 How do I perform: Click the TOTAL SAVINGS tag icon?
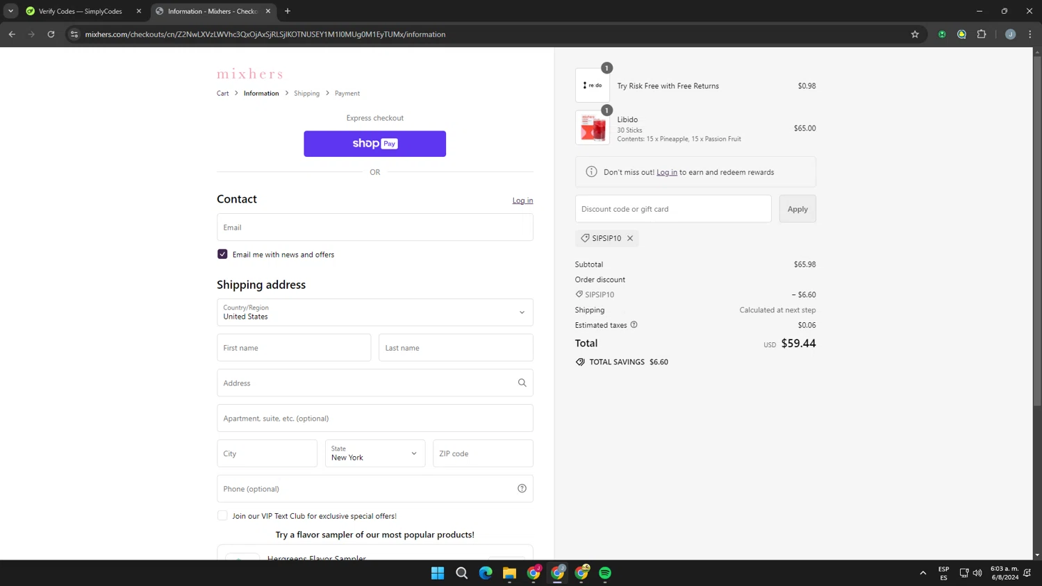coord(580,362)
